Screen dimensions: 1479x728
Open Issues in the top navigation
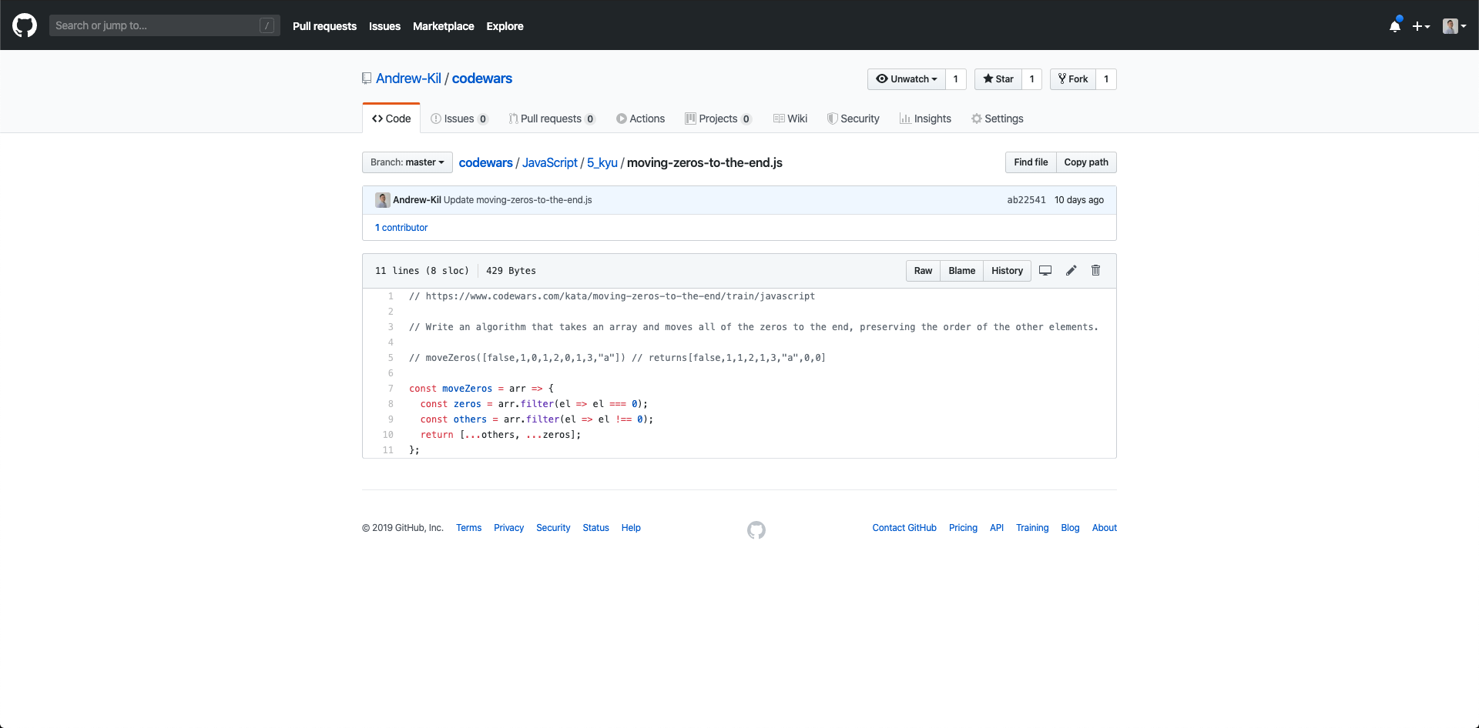click(384, 26)
